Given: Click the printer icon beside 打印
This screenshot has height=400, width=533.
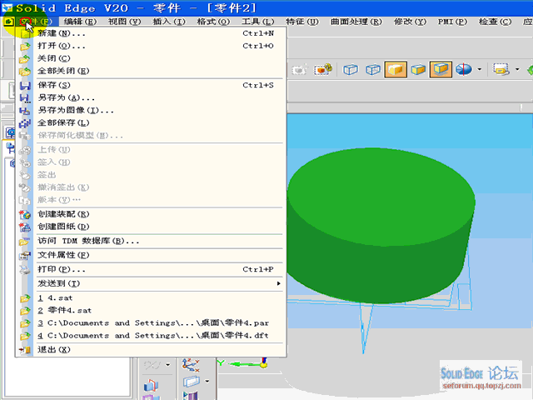Looking at the screenshot, I should (25, 270).
